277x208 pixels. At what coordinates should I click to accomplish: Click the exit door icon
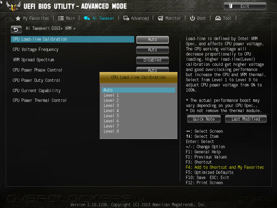(231, 6)
